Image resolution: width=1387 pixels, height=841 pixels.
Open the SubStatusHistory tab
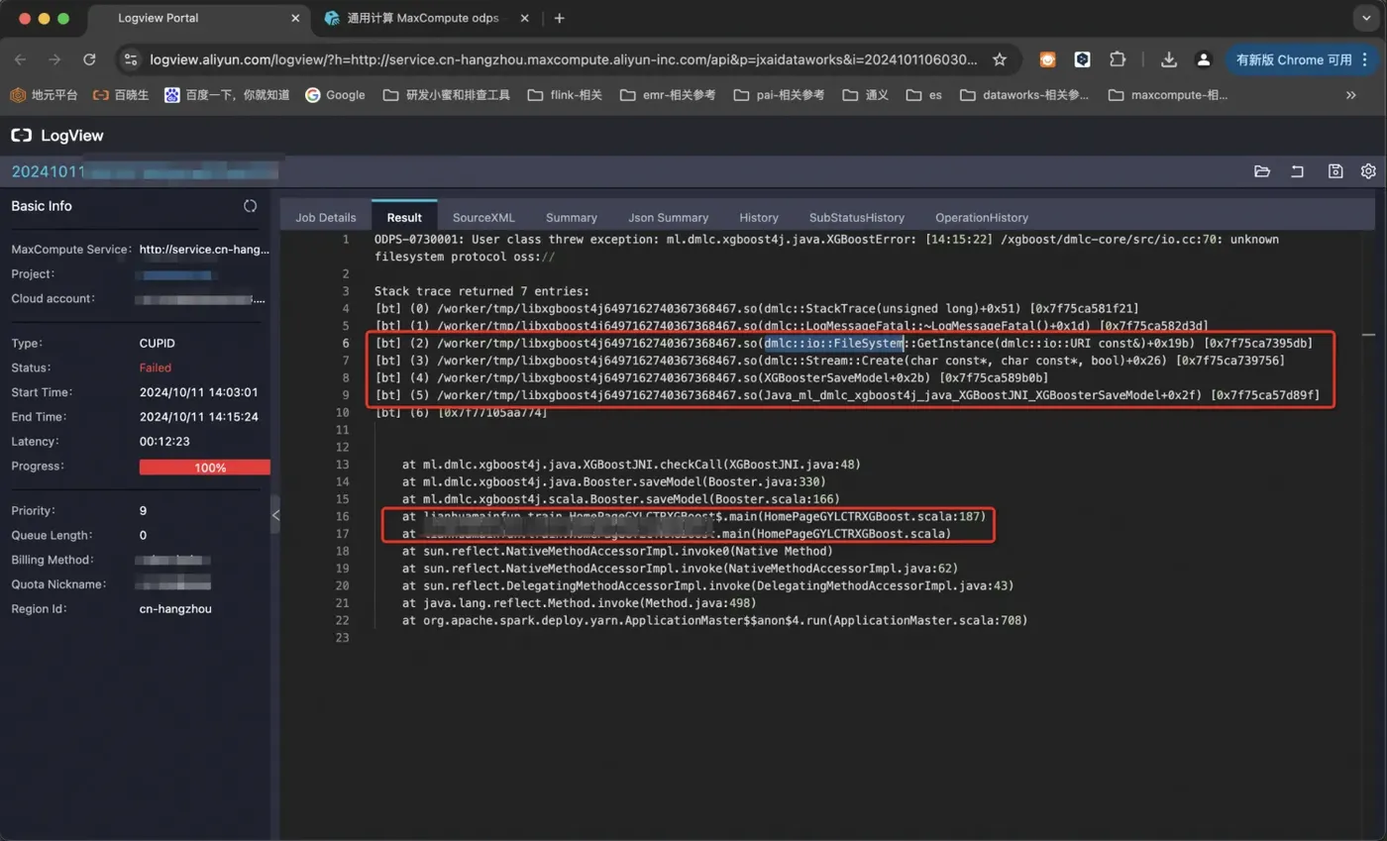[856, 217]
